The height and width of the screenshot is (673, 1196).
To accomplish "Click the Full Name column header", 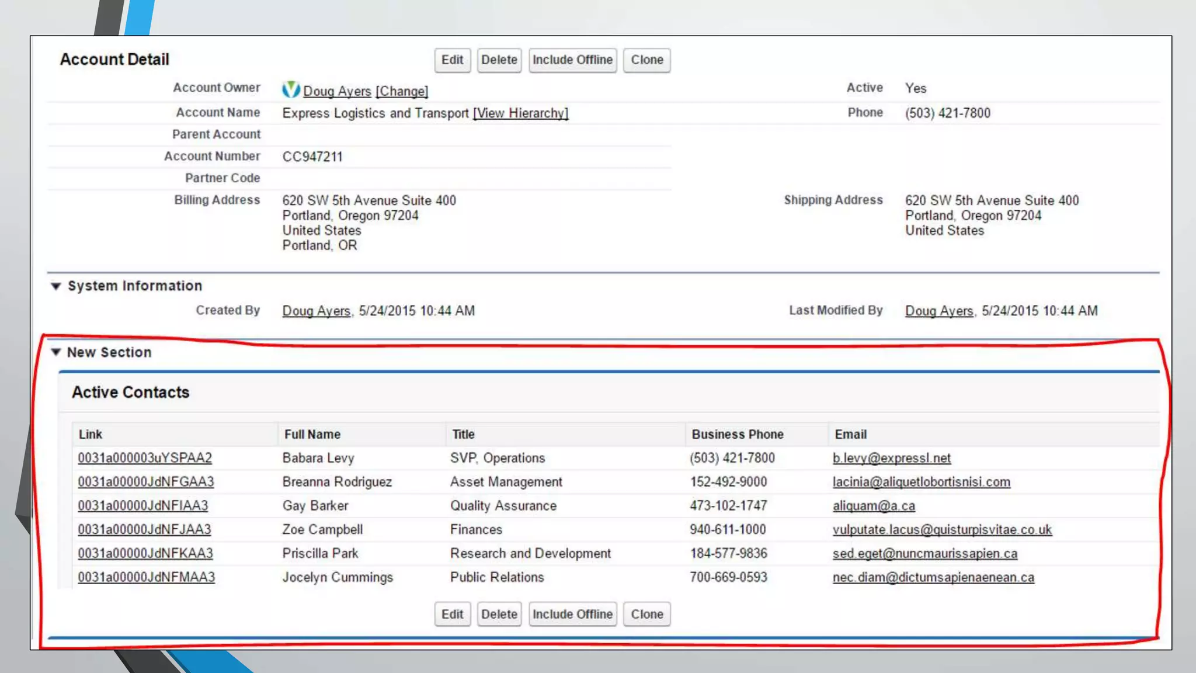I will pos(312,435).
